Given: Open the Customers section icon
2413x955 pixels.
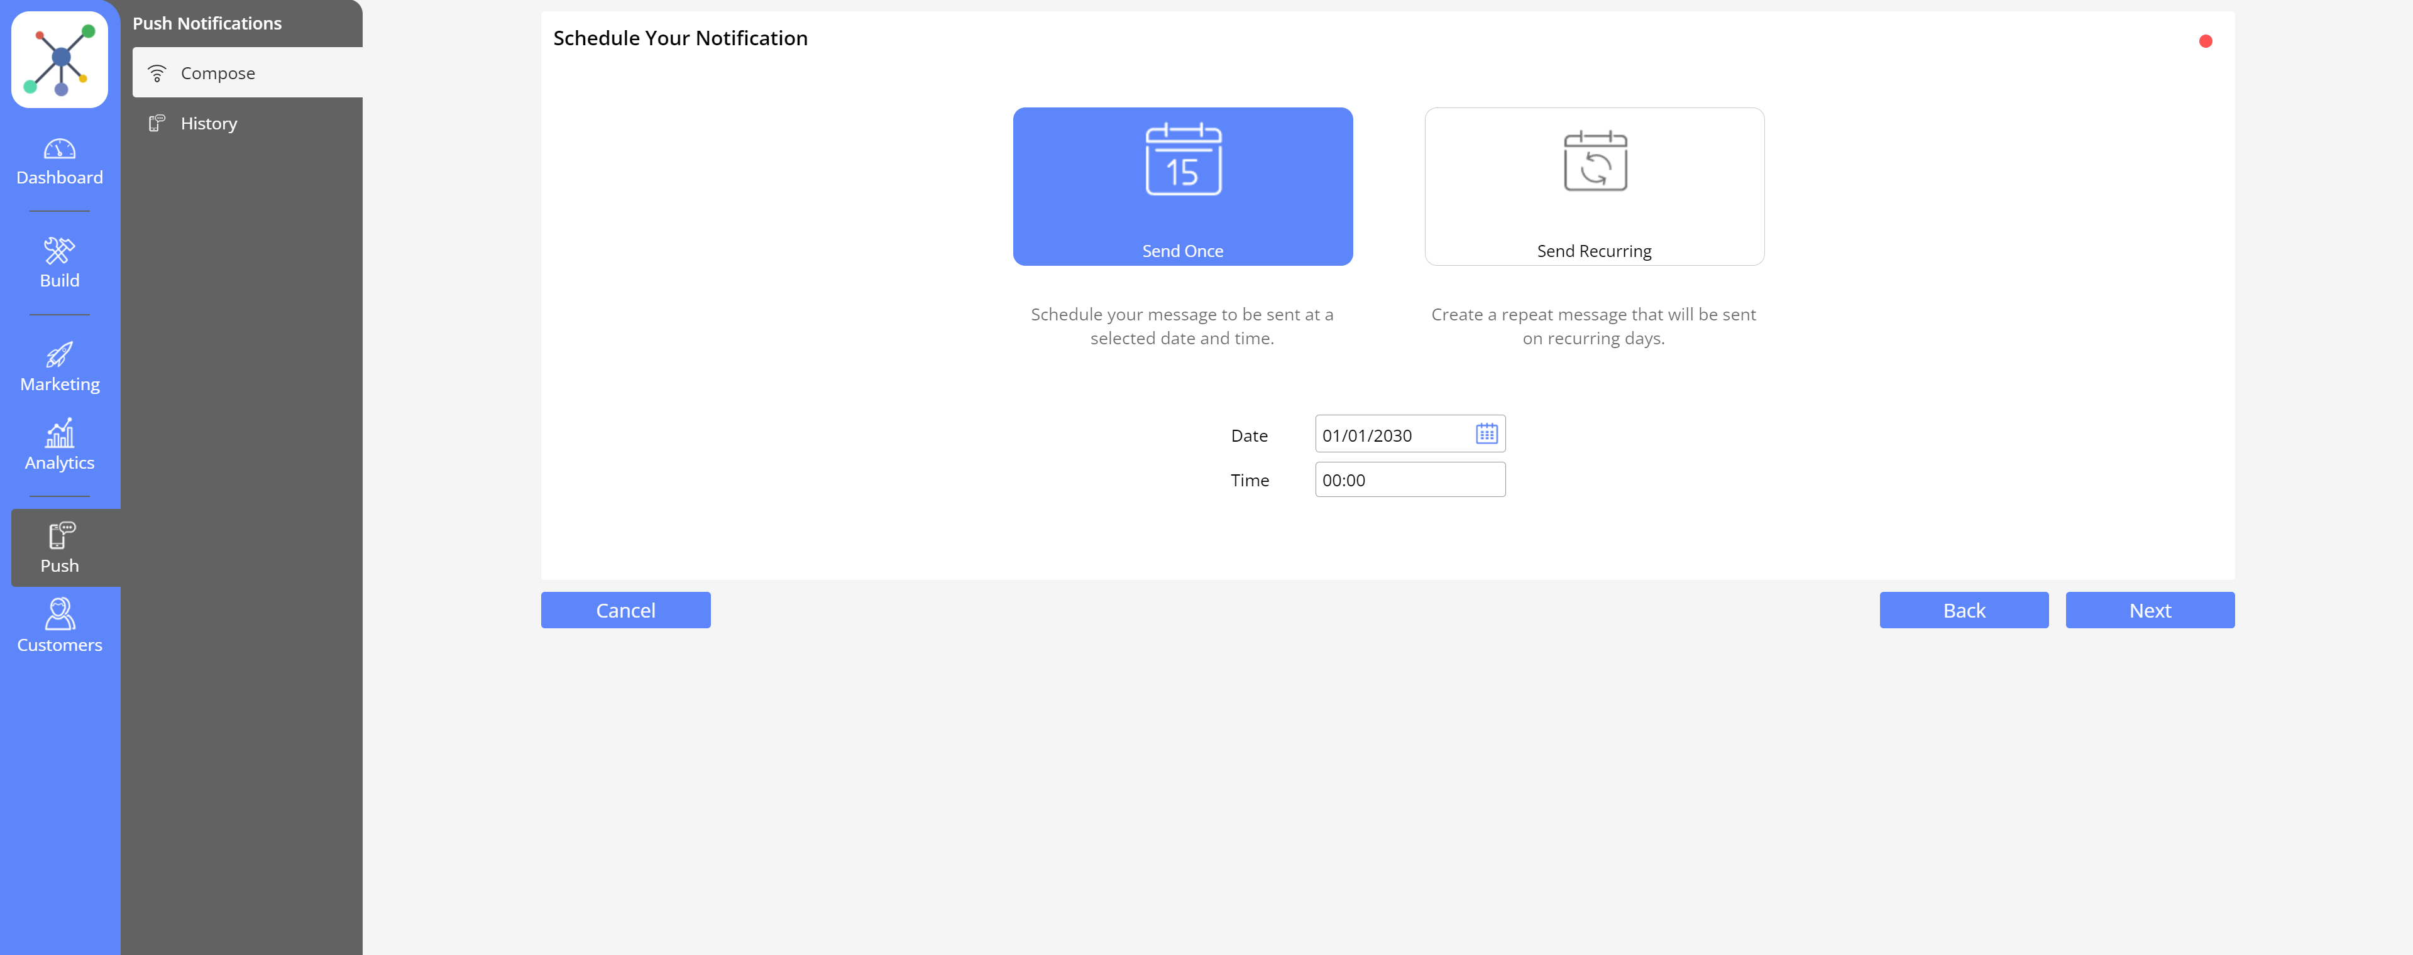Looking at the screenshot, I should [x=59, y=614].
